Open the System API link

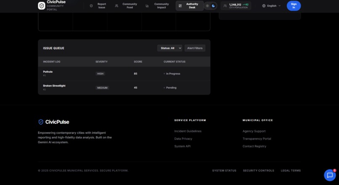[x=183, y=146]
